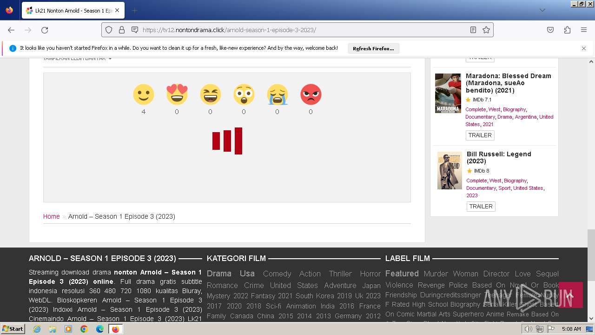595x335 pixels.
Task: Click the volume speaker icon in system tray
Action: tap(529, 329)
